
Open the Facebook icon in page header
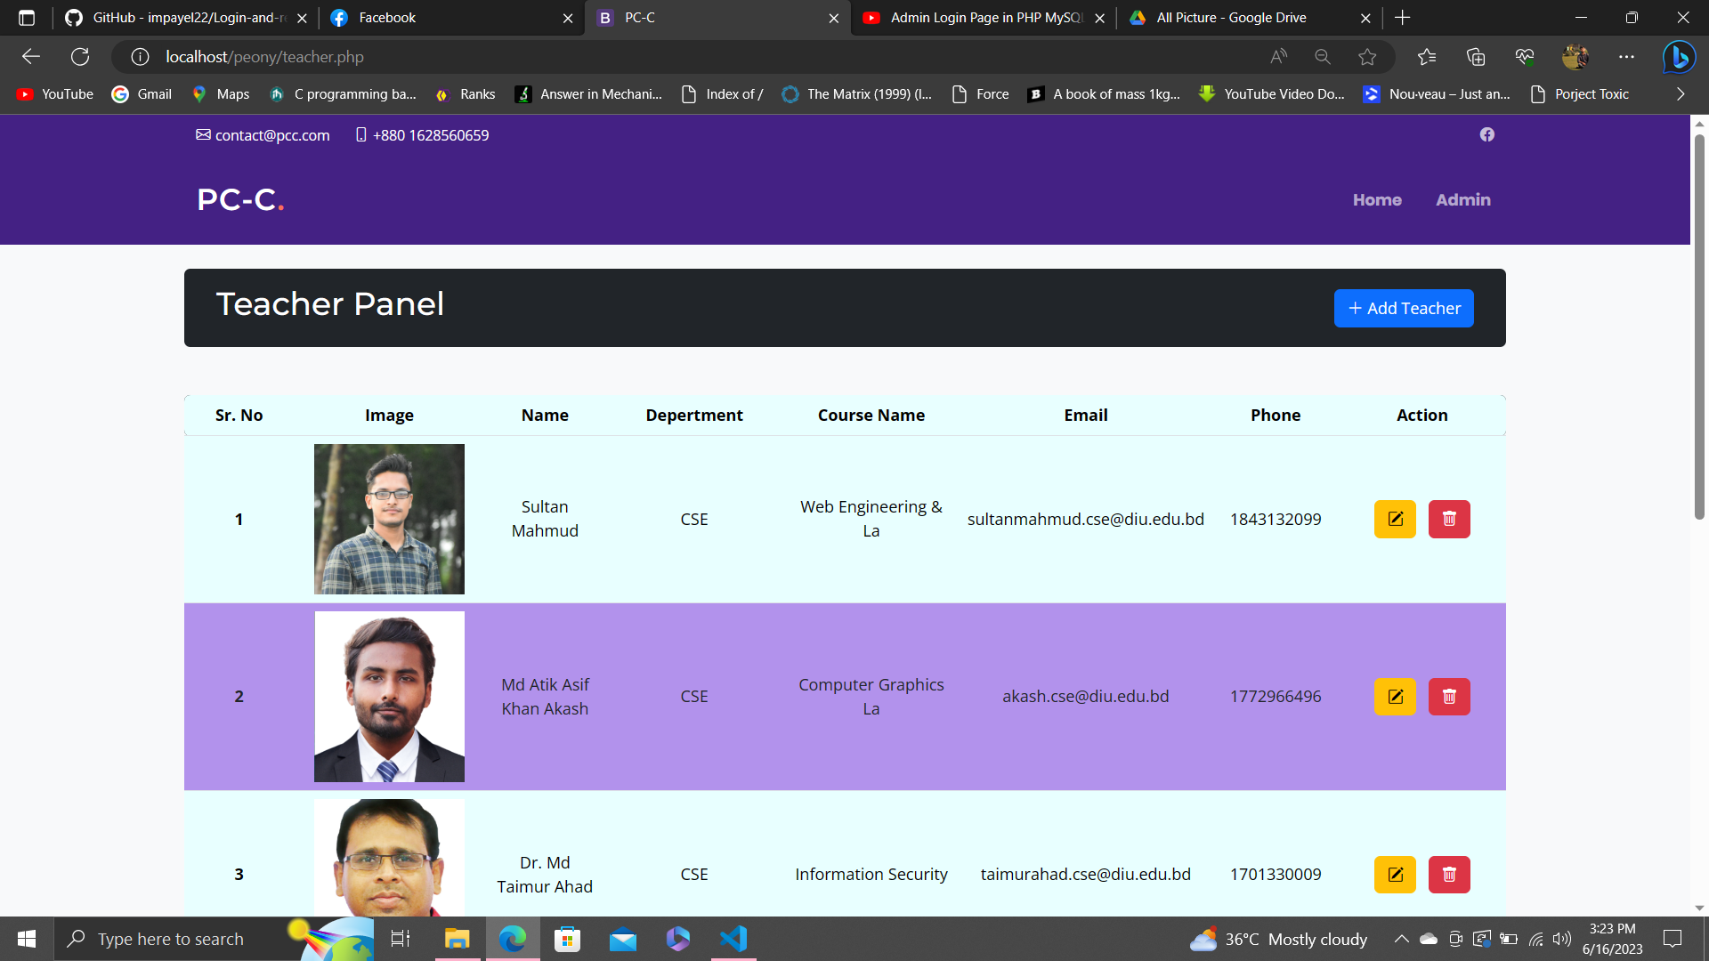(1487, 134)
